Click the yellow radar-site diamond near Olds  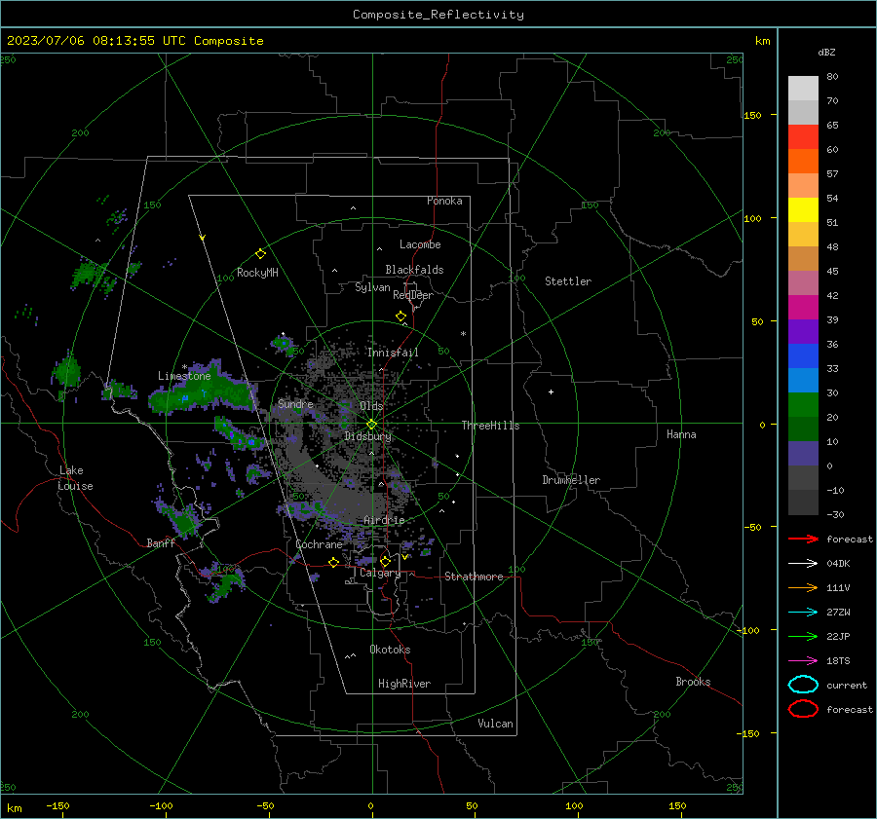coord(371,425)
